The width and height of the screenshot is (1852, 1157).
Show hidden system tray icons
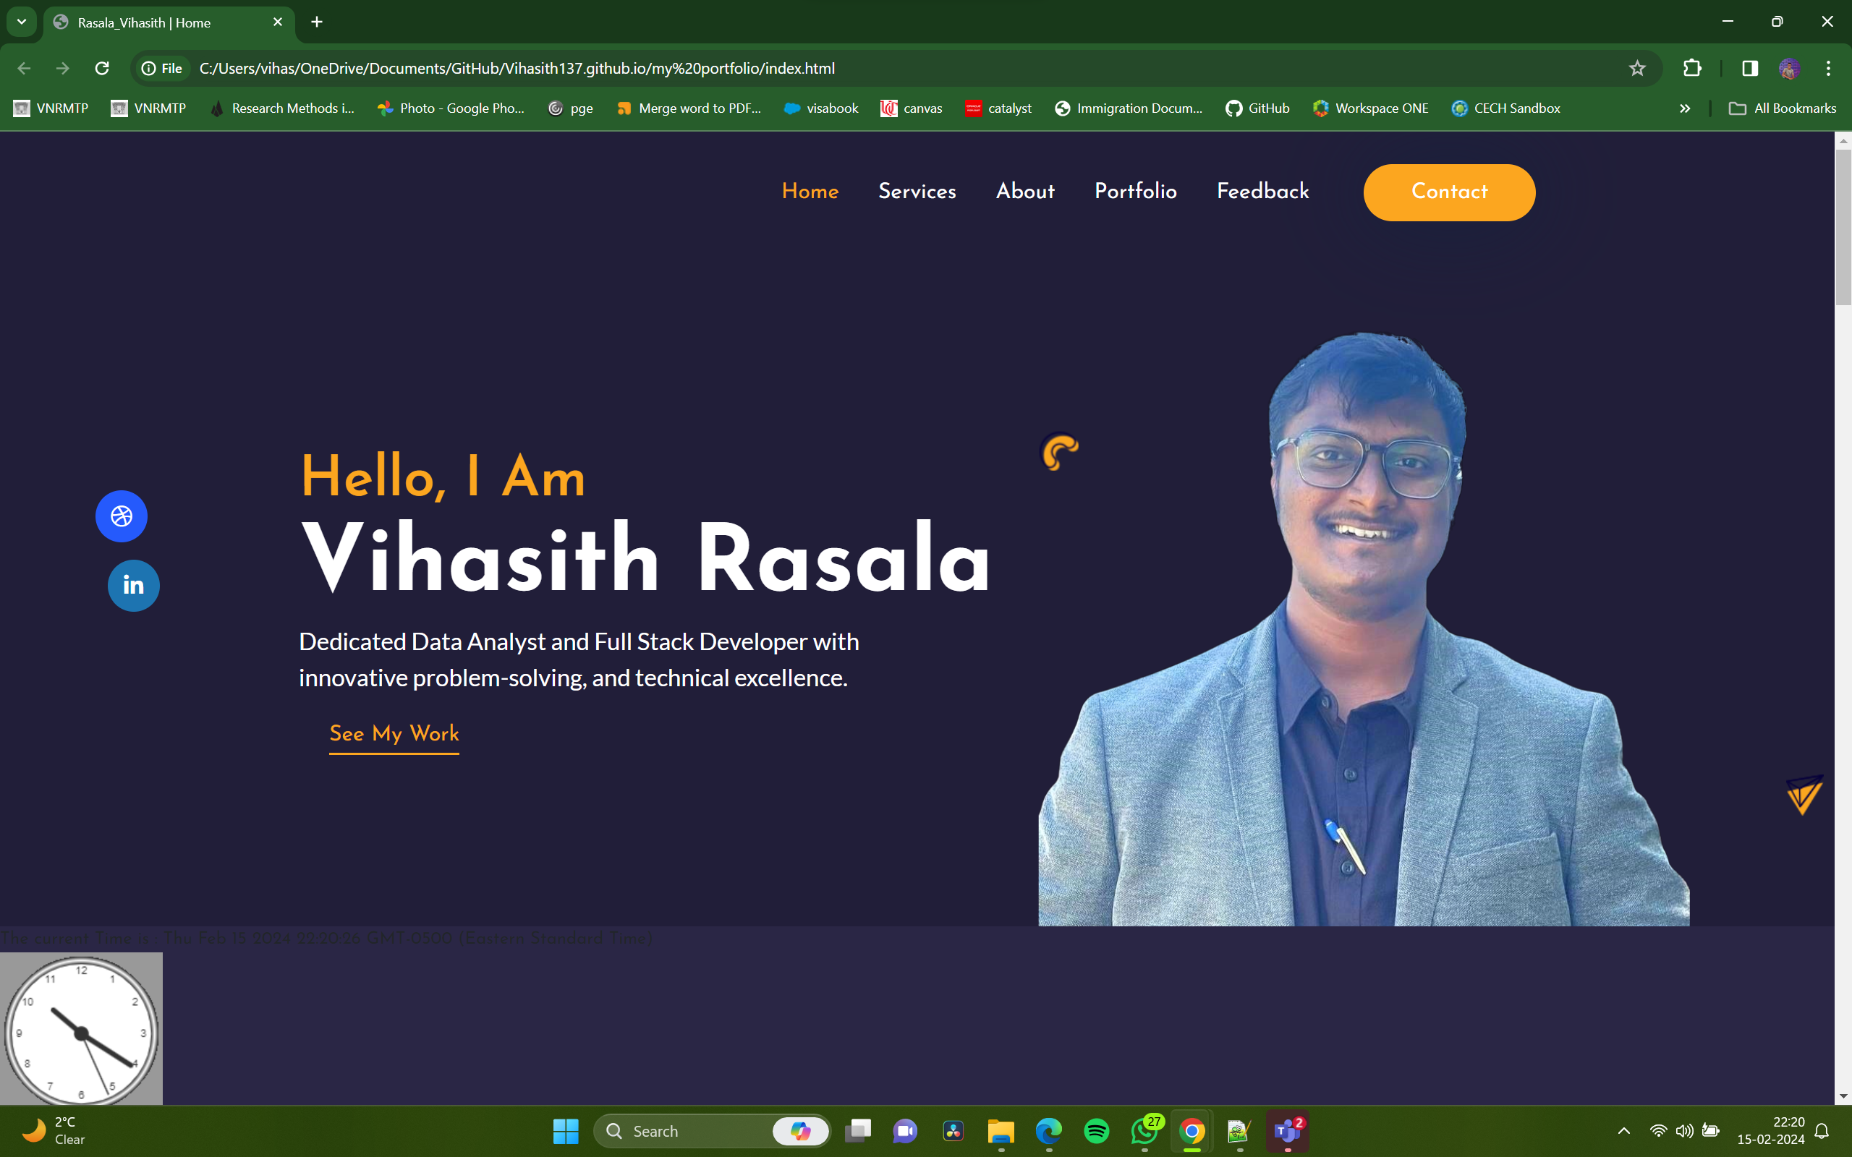coord(1623,1130)
